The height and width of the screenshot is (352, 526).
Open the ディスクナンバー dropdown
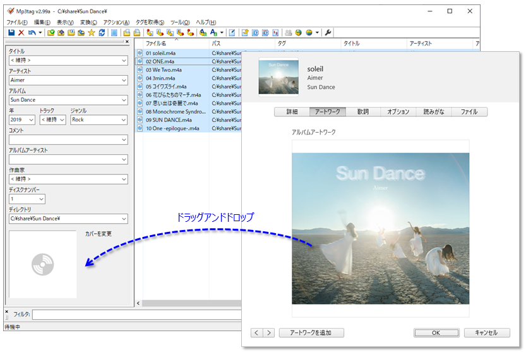(41, 199)
